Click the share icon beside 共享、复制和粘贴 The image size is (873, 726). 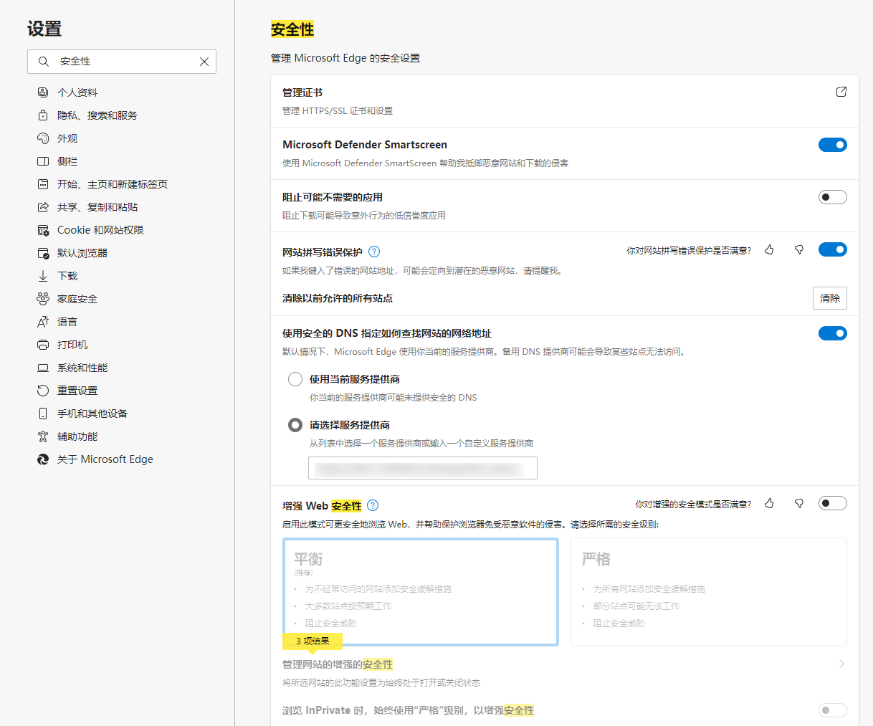43,207
